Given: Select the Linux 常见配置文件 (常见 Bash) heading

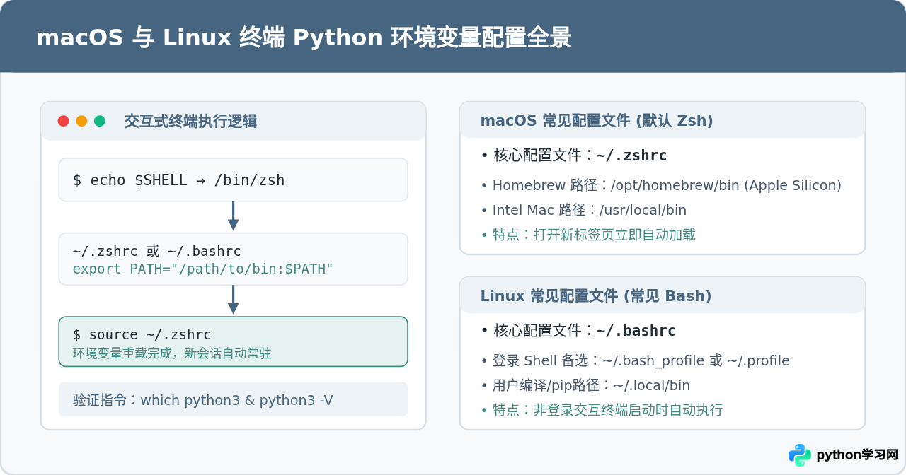Looking at the screenshot, I should [596, 295].
